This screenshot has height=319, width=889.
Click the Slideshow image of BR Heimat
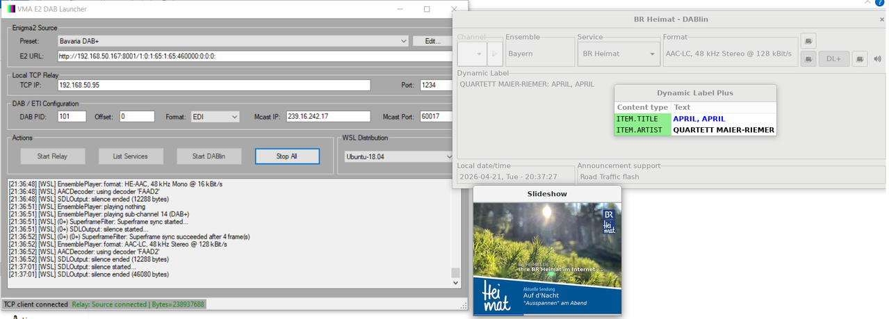pos(547,259)
